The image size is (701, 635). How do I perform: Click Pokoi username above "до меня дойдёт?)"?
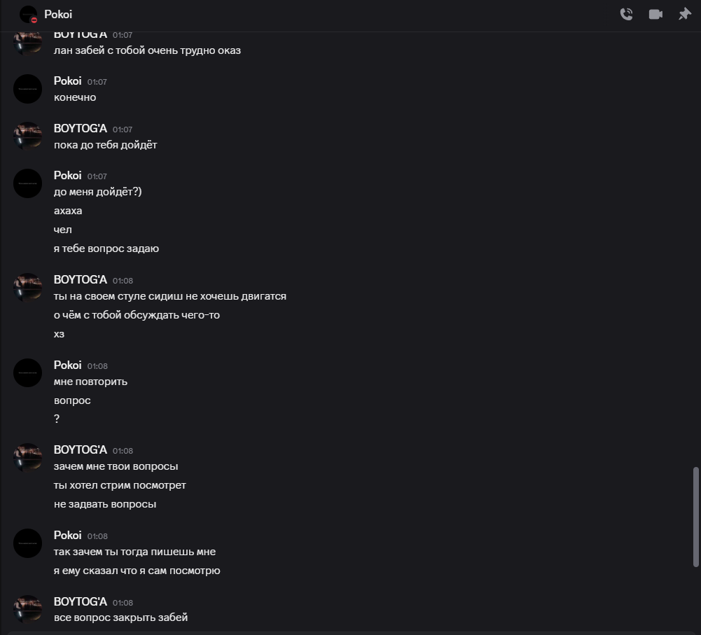pyautogui.click(x=67, y=176)
